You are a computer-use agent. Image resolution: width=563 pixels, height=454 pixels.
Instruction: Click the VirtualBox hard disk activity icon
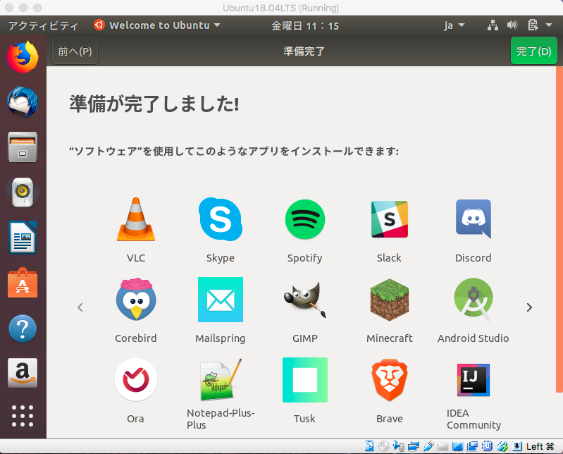(369, 446)
